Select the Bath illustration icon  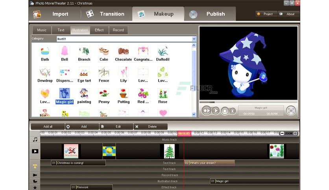click(x=45, y=51)
